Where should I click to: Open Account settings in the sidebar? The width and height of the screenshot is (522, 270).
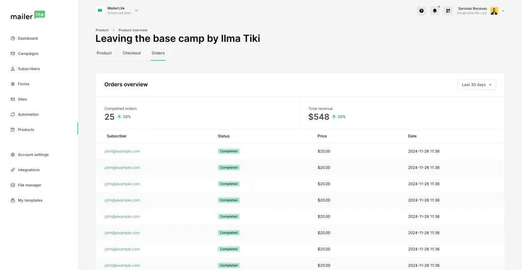(x=33, y=155)
